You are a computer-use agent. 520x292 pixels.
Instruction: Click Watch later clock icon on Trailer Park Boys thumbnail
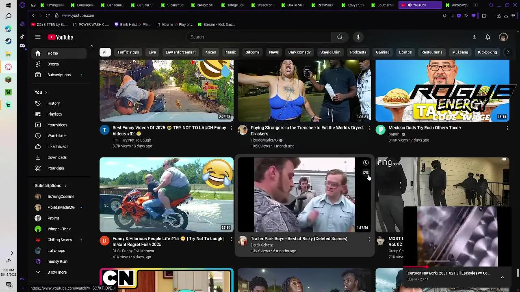[x=366, y=163]
